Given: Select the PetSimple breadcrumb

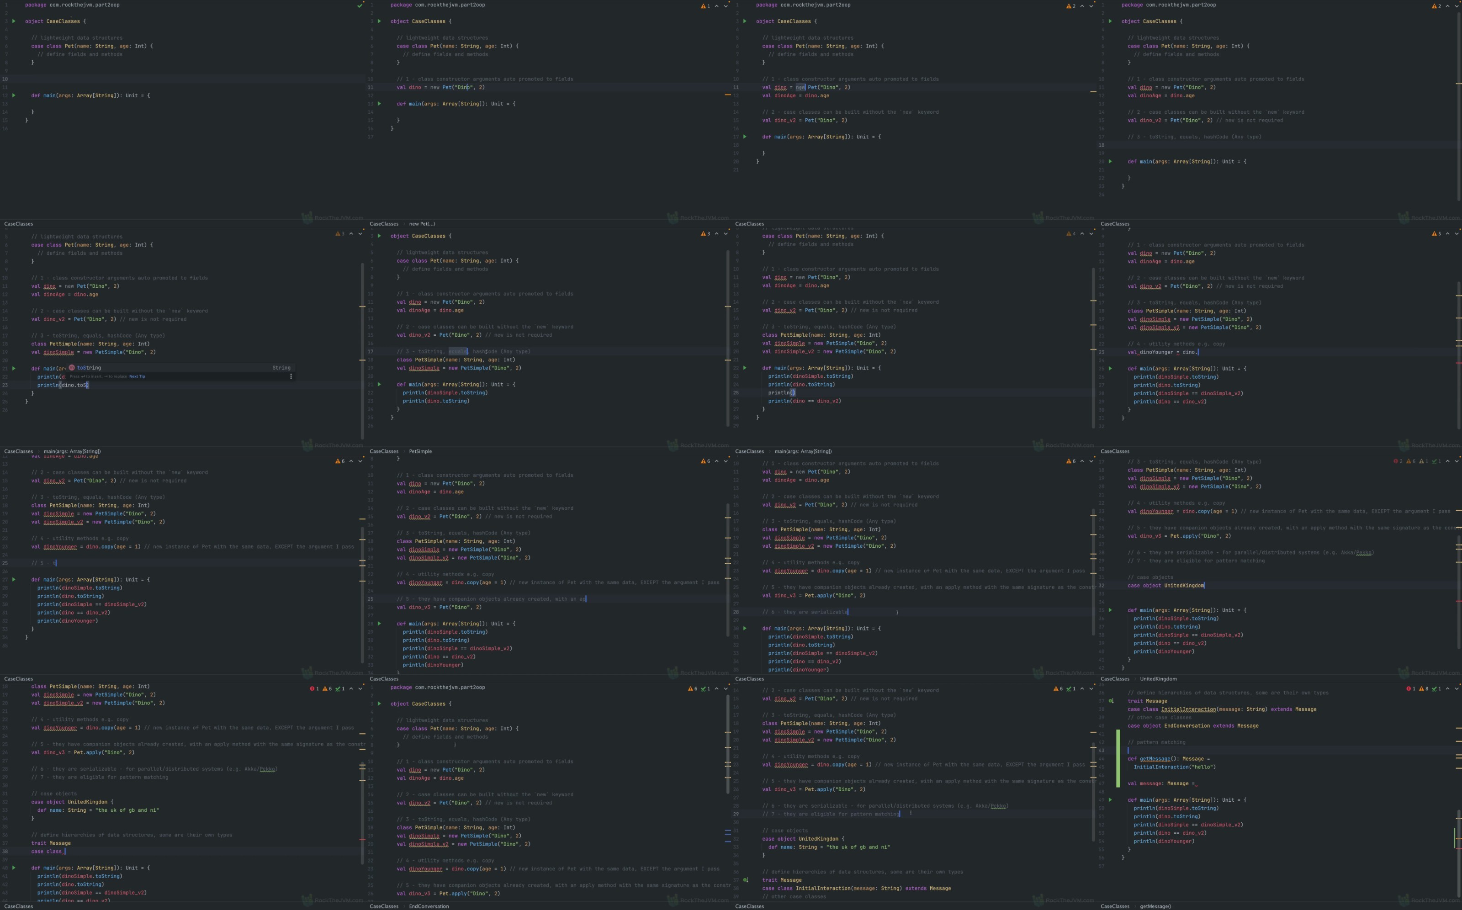Looking at the screenshot, I should pos(420,451).
